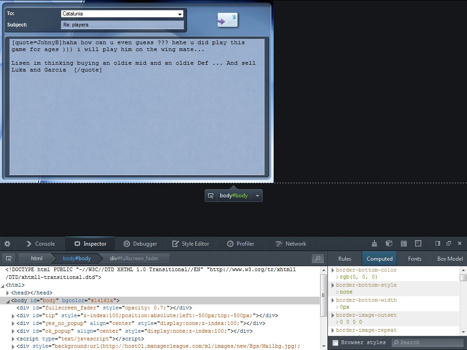The height and width of the screenshot is (350, 467).
Task: Expand the script text/javascript node
Action: (13, 339)
